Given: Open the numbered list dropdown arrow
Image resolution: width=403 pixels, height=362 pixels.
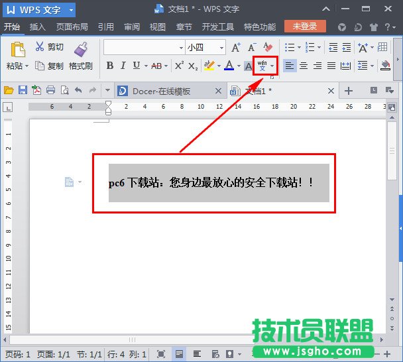Looking at the screenshot, I should pos(319,47).
